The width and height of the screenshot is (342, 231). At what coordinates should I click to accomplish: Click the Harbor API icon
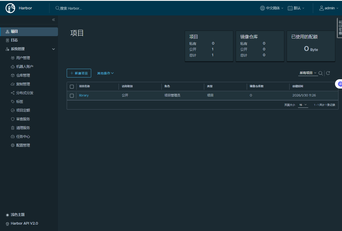point(7,224)
